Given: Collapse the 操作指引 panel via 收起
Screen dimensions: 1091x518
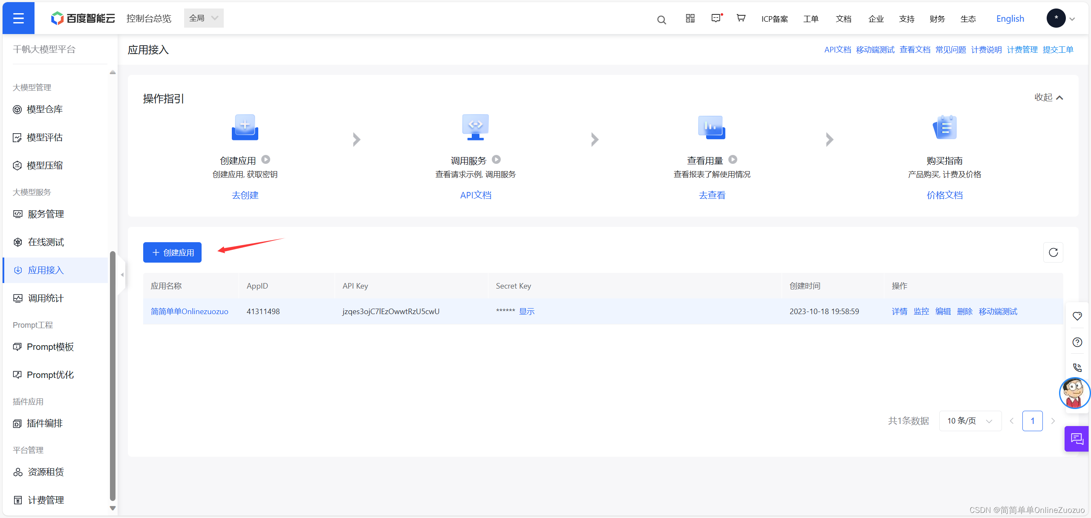Looking at the screenshot, I should click(x=1049, y=97).
